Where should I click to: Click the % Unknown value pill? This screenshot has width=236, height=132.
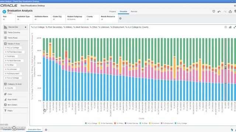click(x=12, y=69)
